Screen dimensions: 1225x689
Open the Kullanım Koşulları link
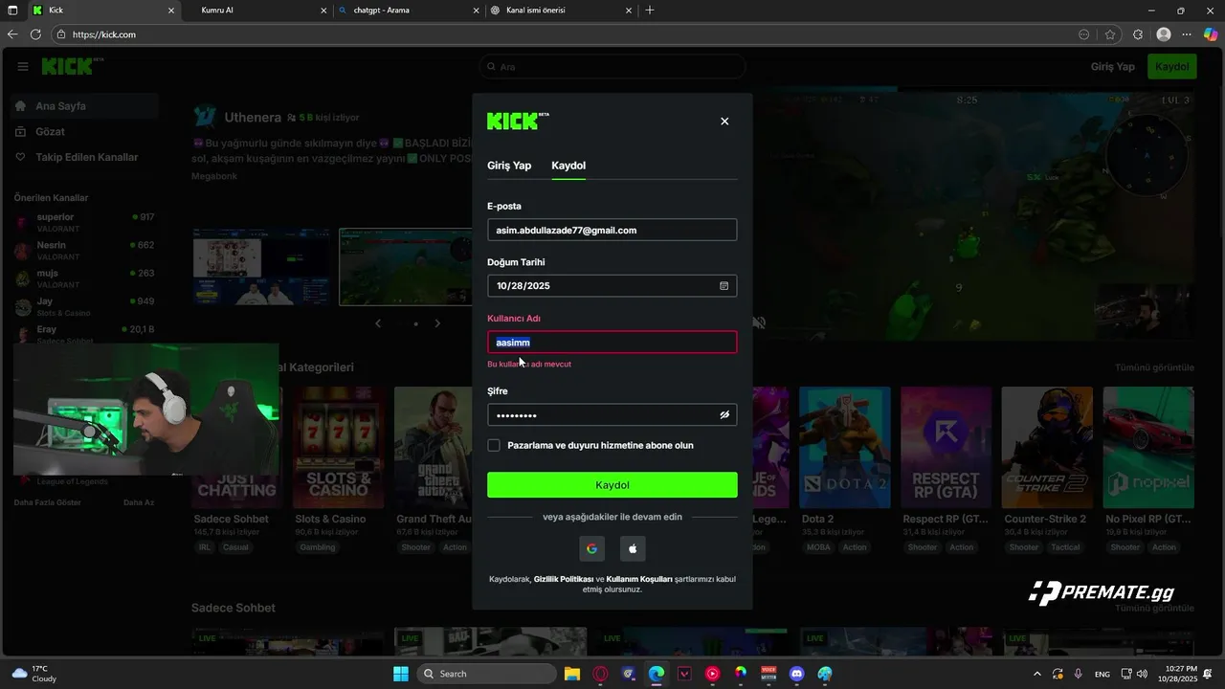(x=639, y=579)
